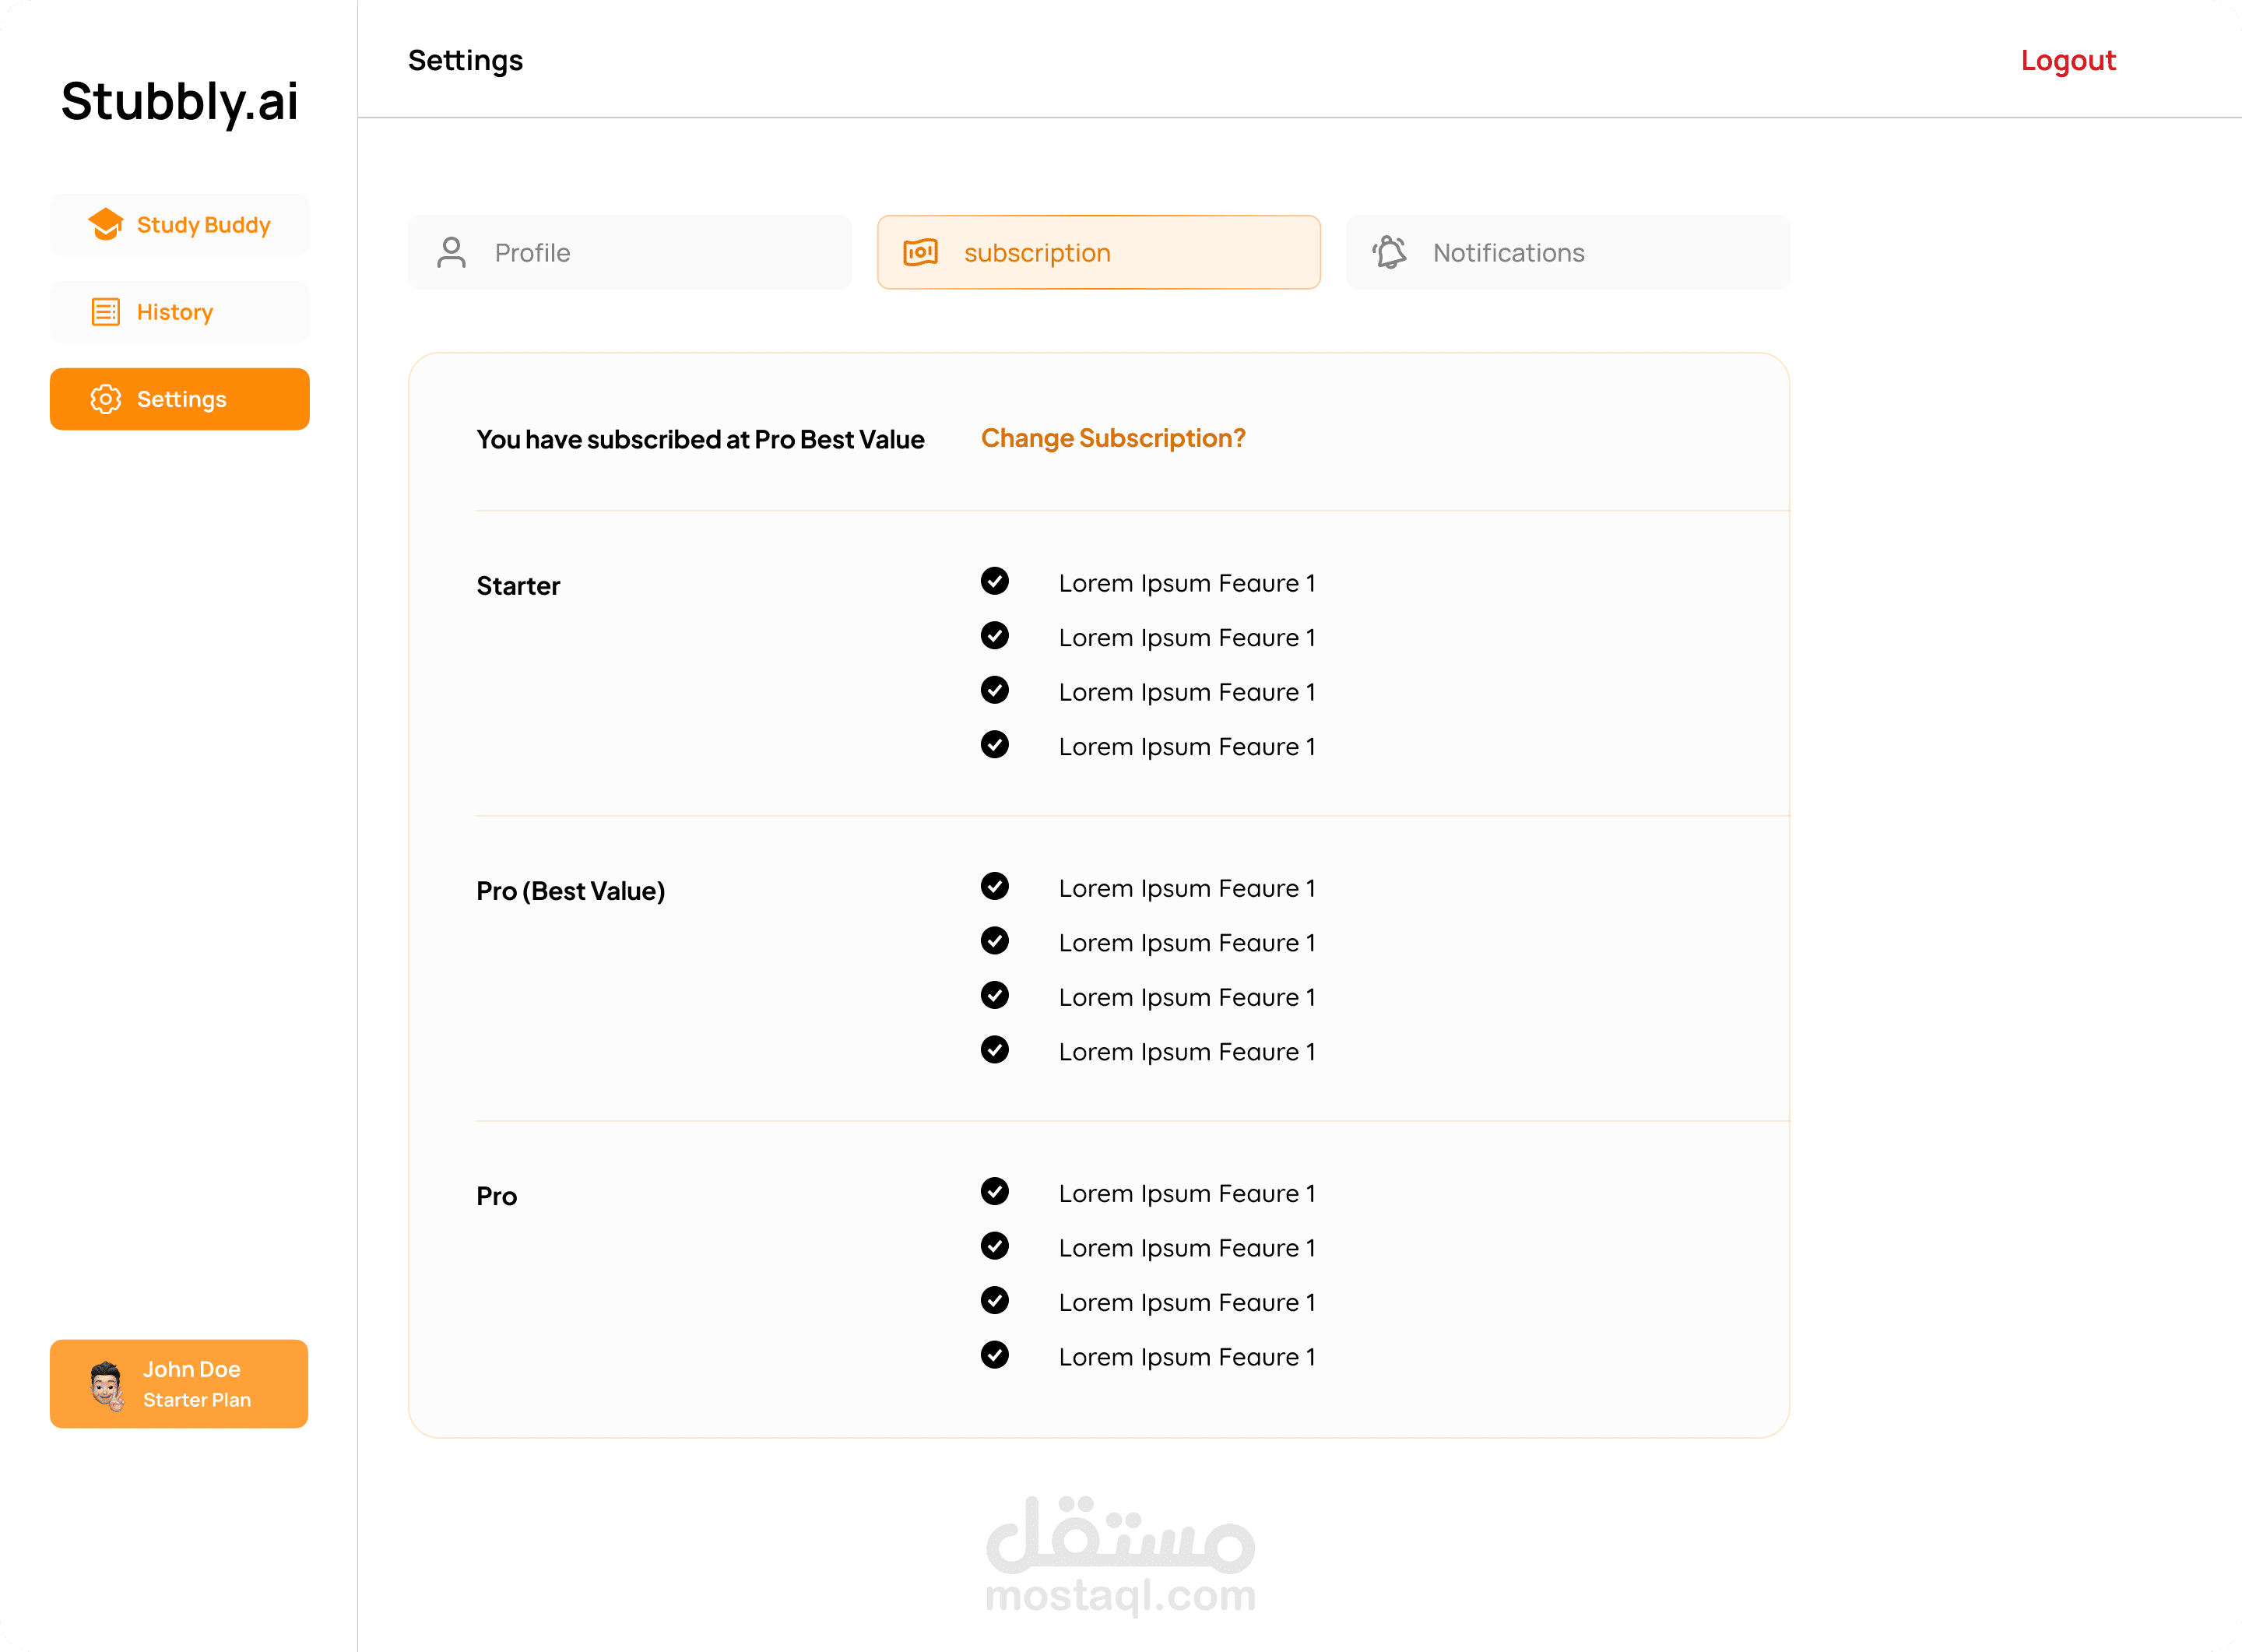Click second check icon in Pro section
The image size is (2242, 1652).
click(x=994, y=1245)
